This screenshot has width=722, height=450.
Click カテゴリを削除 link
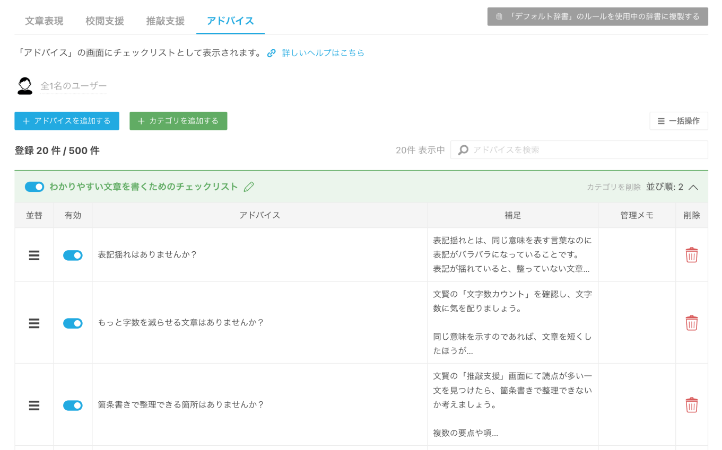pyautogui.click(x=614, y=187)
